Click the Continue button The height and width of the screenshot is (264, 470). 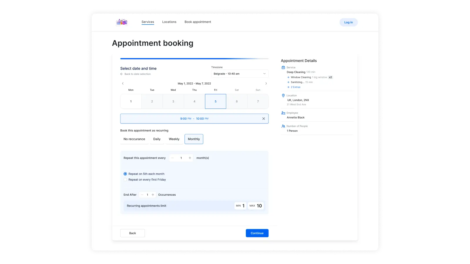257,233
